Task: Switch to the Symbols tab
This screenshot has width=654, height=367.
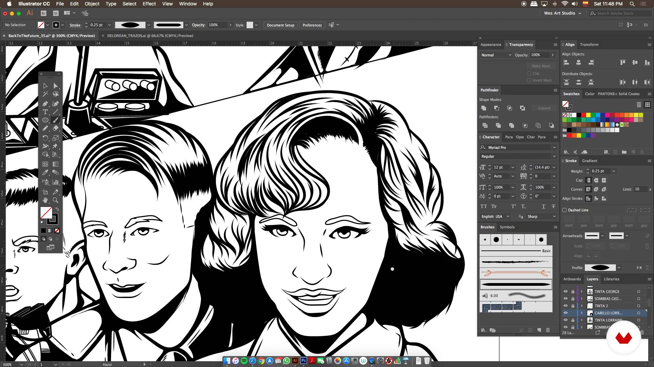Action: pos(507,227)
